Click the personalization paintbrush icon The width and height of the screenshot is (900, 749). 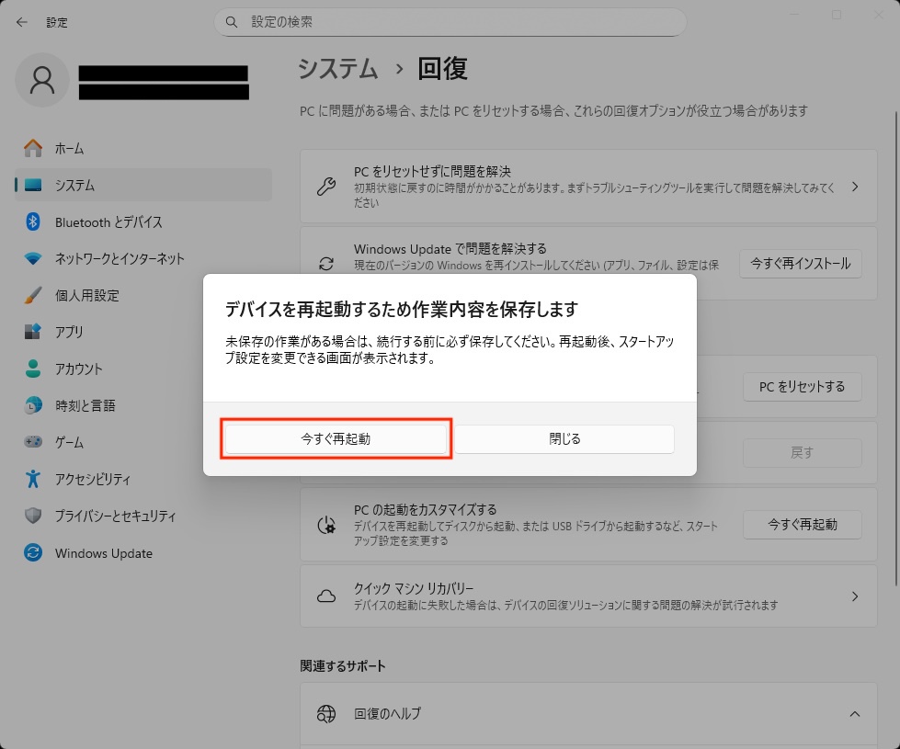pos(33,296)
